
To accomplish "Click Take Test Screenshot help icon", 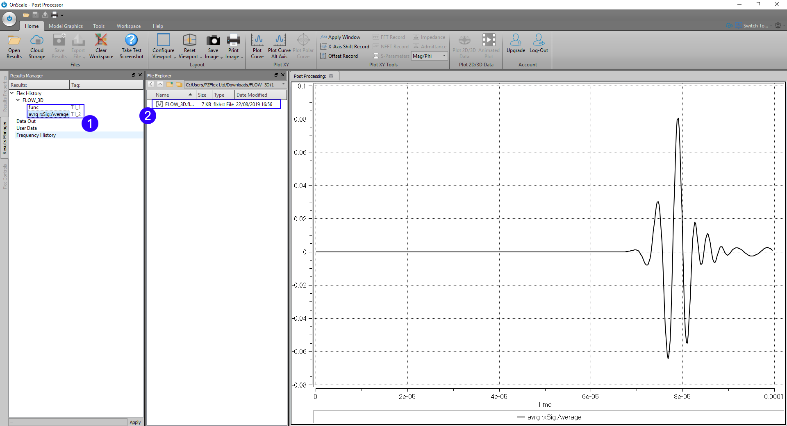I will pyautogui.click(x=131, y=40).
